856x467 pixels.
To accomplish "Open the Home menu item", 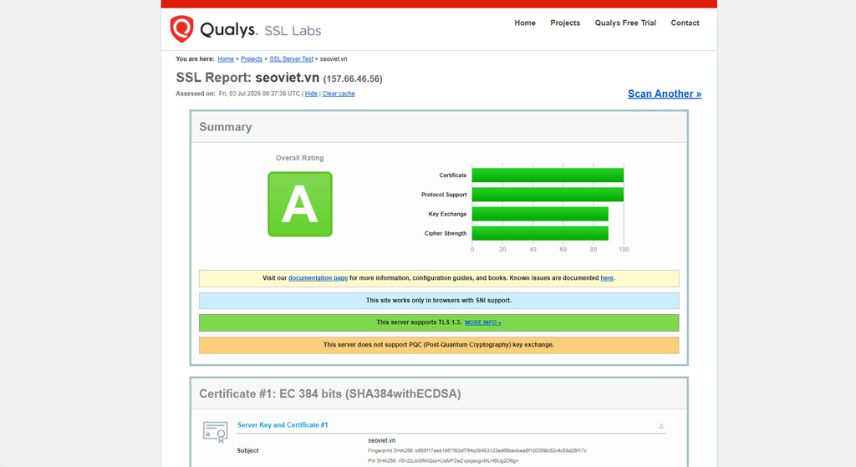I will (x=525, y=23).
